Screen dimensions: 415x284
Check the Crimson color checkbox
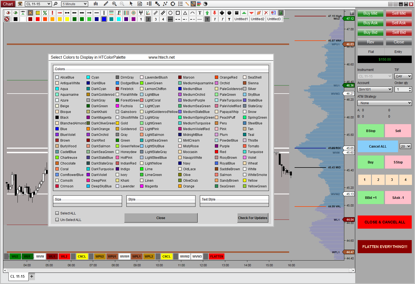(57, 186)
